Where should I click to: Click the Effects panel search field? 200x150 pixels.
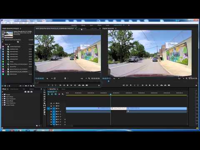(x=13, y=92)
